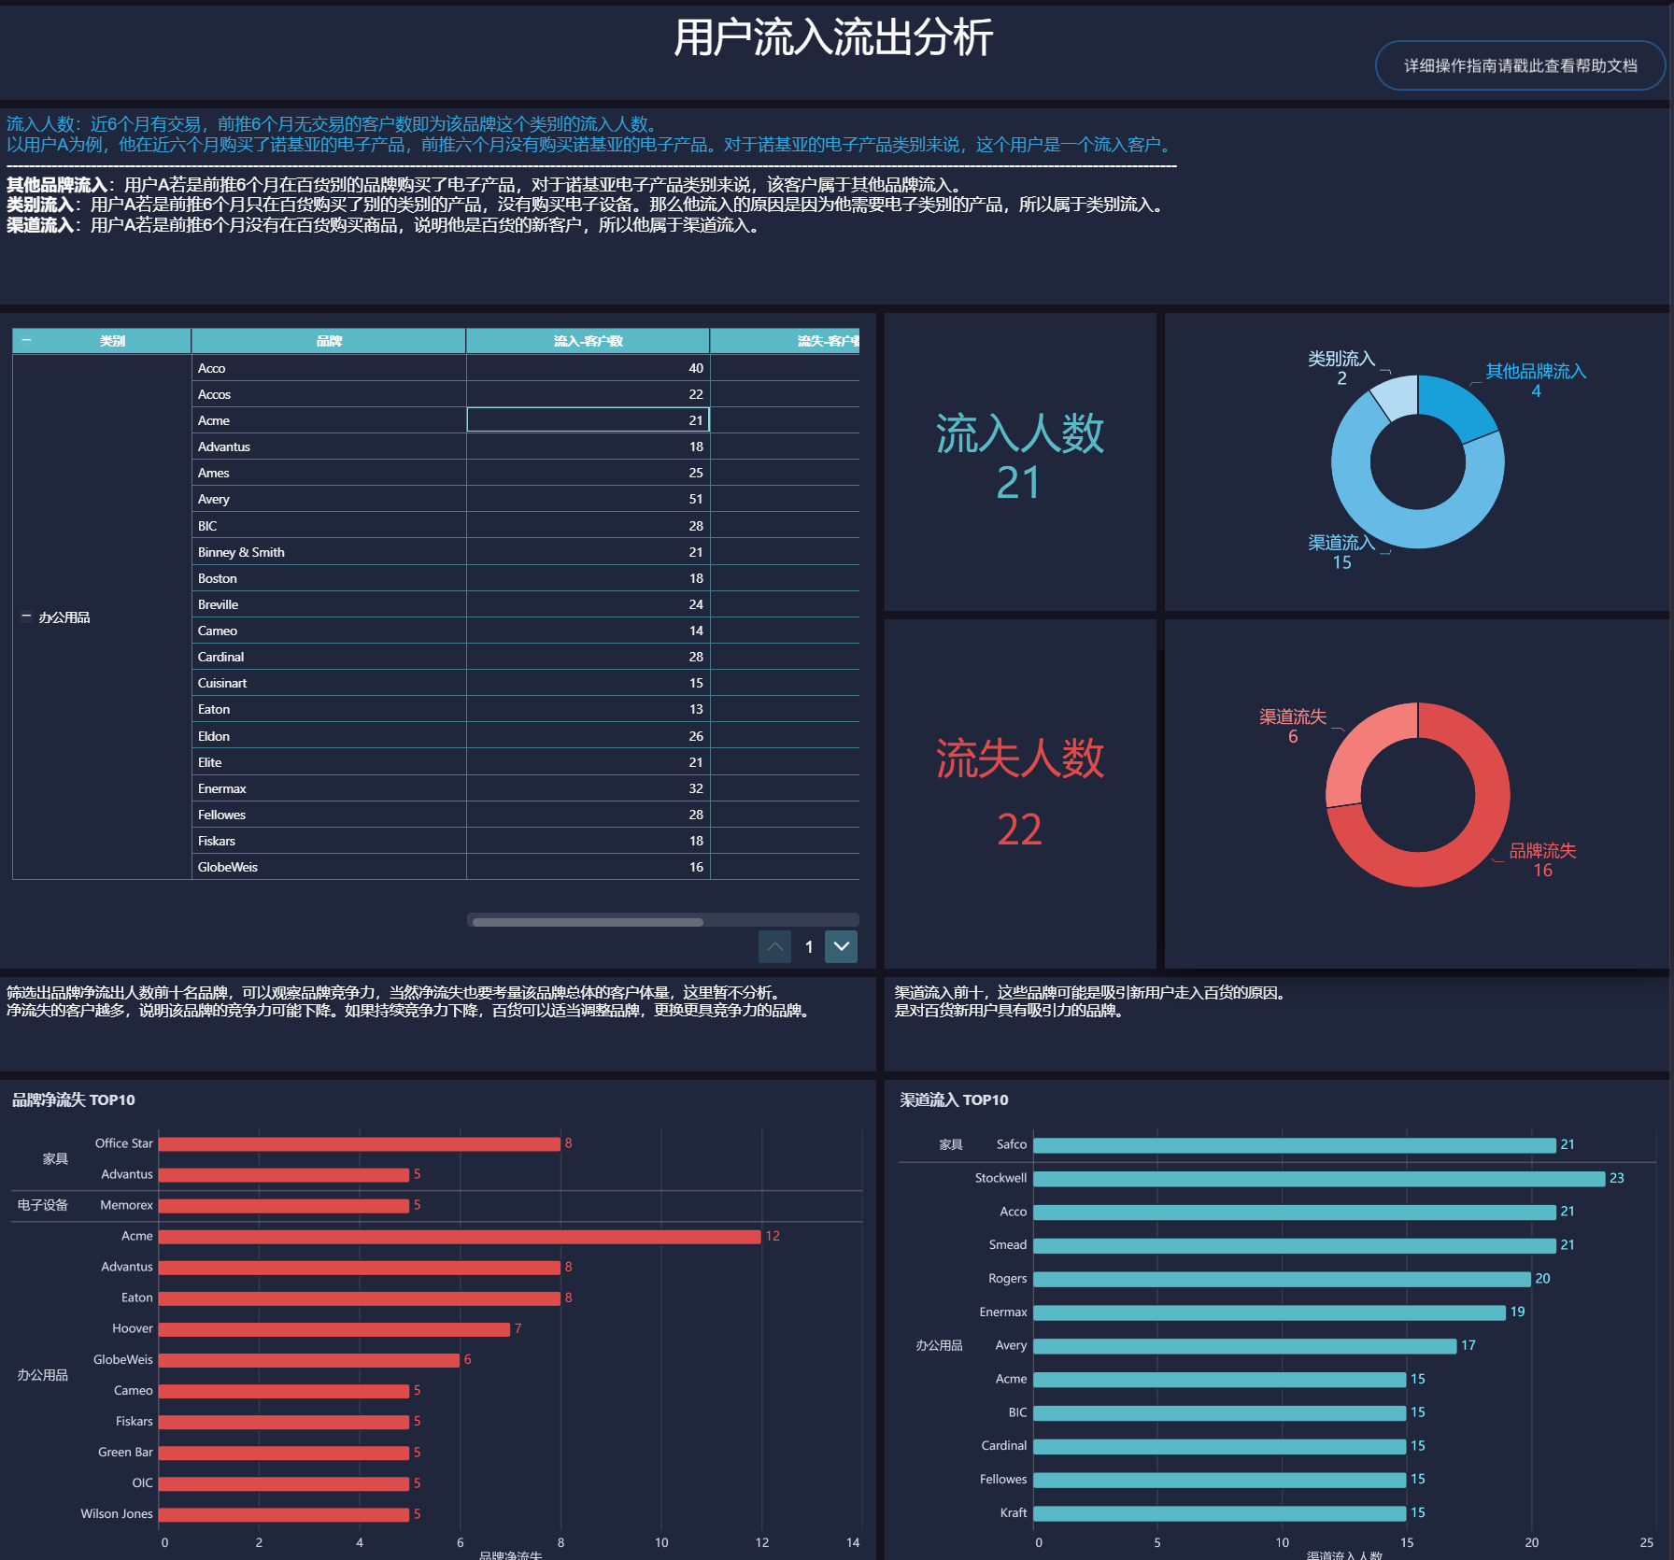Image resolution: width=1674 pixels, height=1560 pixels.
Task: Select the Avery brand row
Action: tap(435, 499)
